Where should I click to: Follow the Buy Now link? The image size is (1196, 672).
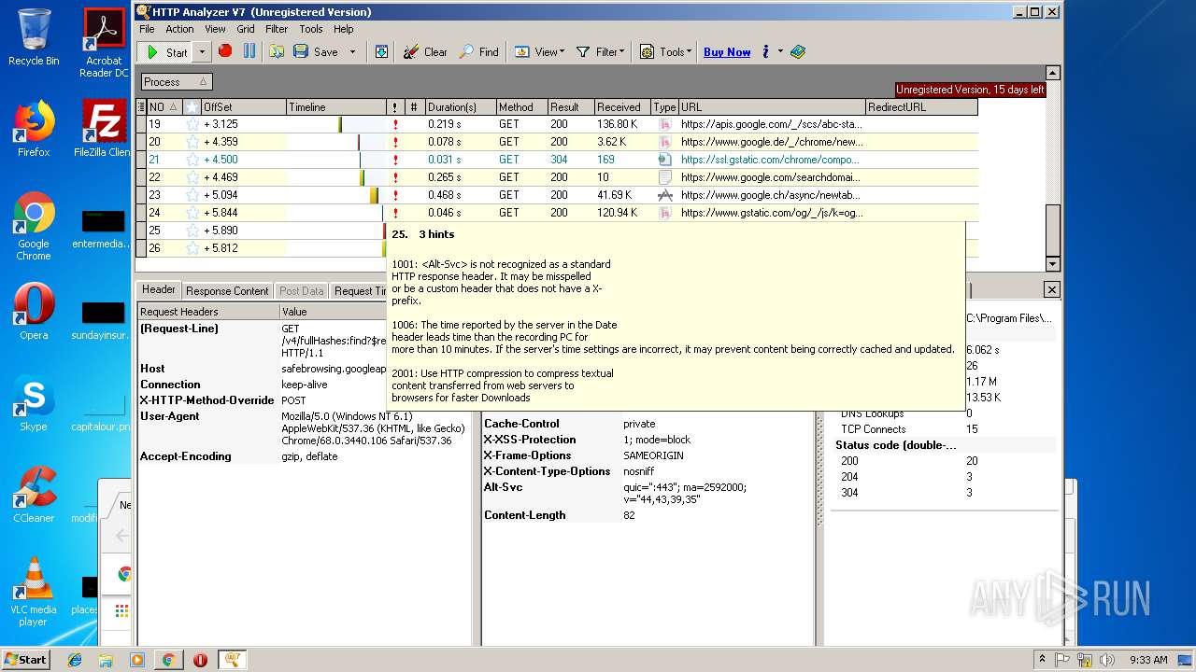tap(727, 52)
